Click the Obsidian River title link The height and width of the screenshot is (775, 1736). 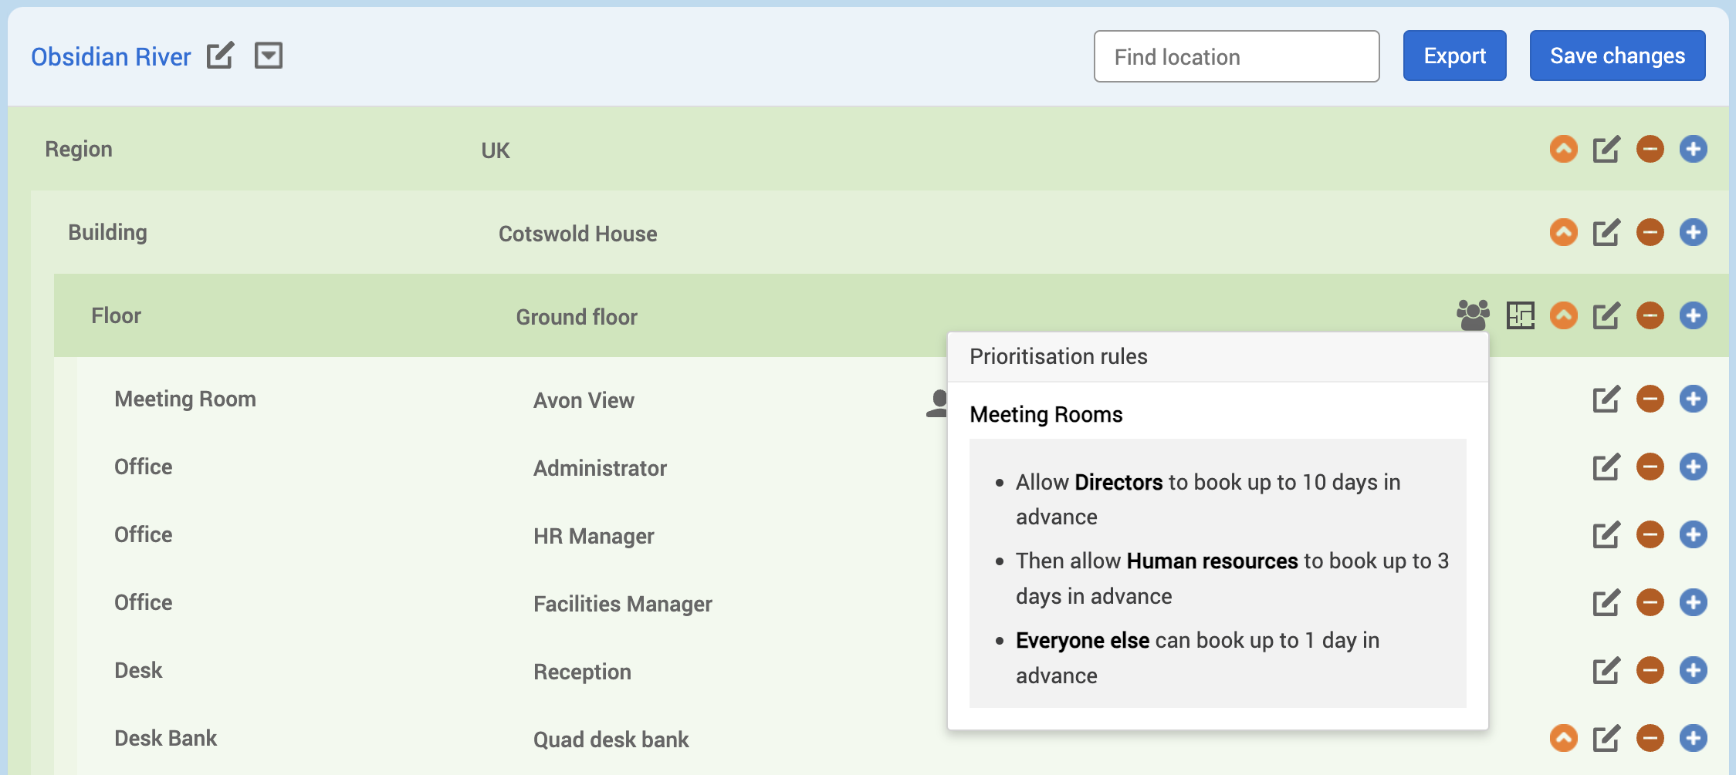point(110,56)
